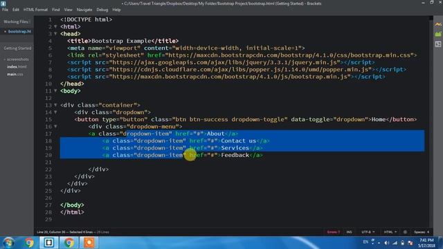The width and height of the screenshot is (443, 249).
Task: Click the linting status circle icon
Action: 405,232
